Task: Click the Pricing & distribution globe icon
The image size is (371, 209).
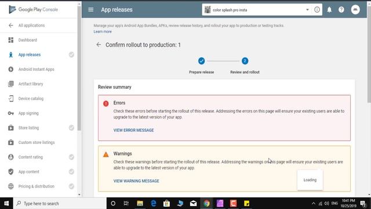Action: pyautogui.click(x=11, y=186)
